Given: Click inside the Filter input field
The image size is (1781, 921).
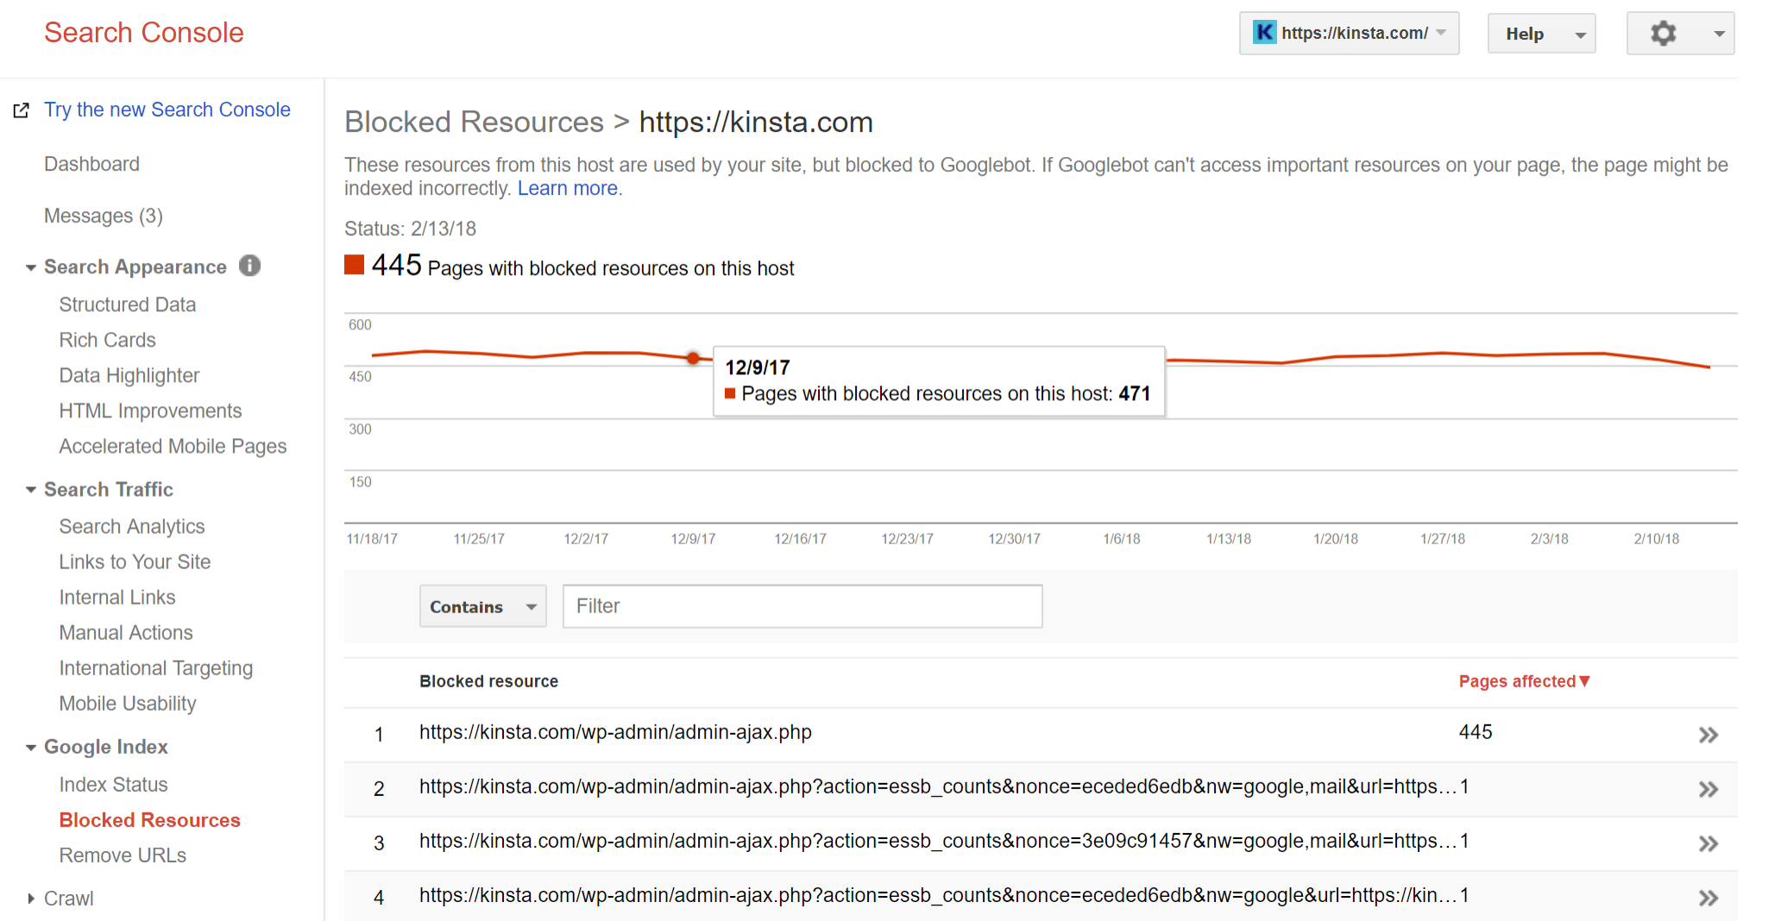Looking at the screenshot, I should 802,606.
